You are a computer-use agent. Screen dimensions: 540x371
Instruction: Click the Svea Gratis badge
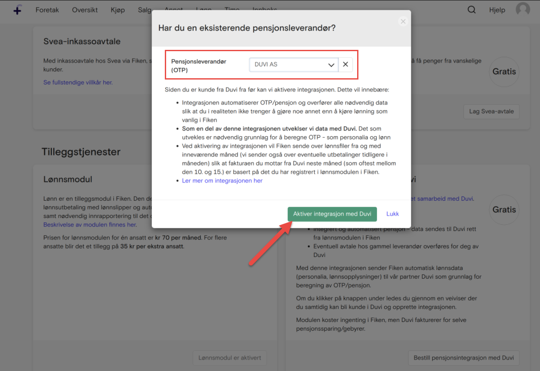504,72
